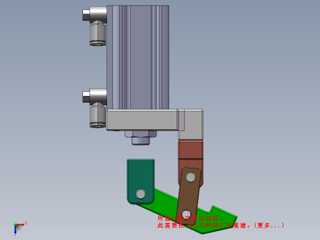Select the dark green vertical bracket

point(141,181)
